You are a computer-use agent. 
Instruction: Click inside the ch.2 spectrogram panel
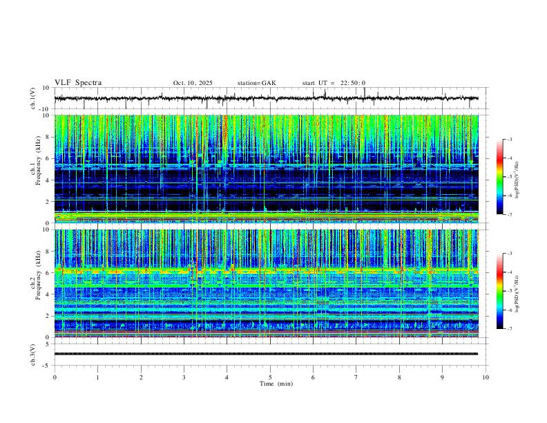(x=266, y=283)
